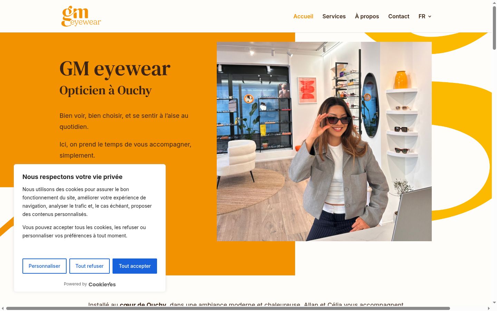
Task: Click the scroll-down arrow of vertical scrollbar
Action: tap(494, 303)
